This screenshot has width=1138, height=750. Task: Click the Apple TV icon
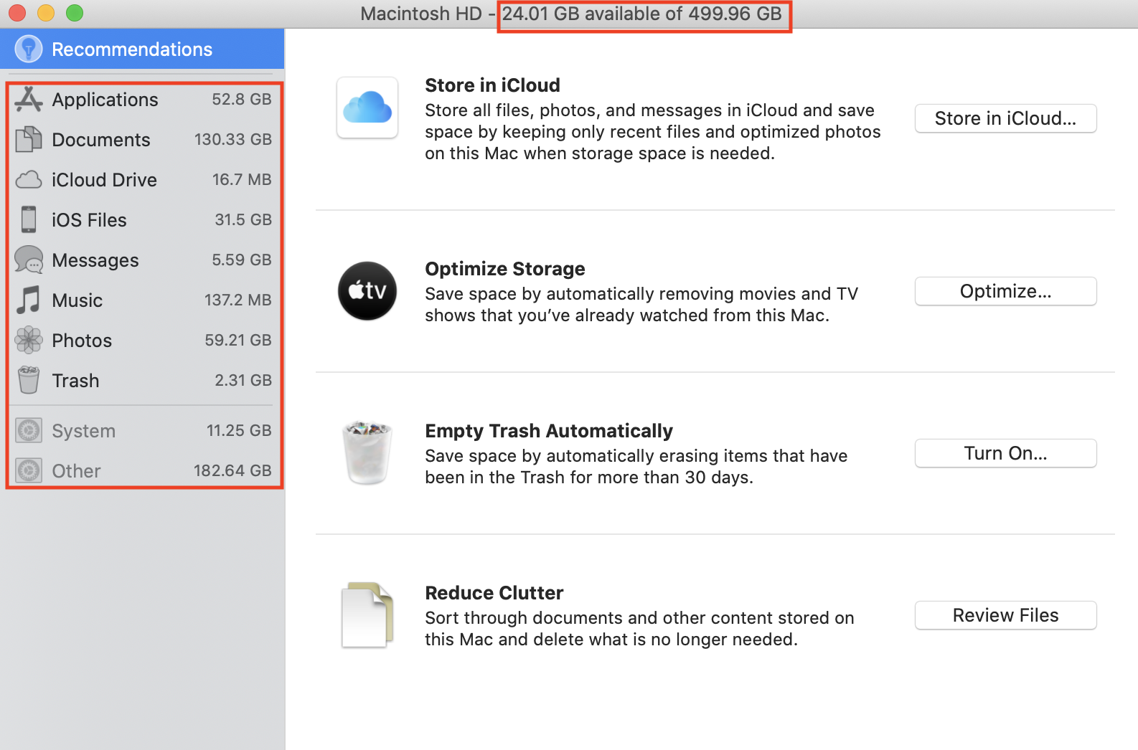tap(367, 290)
